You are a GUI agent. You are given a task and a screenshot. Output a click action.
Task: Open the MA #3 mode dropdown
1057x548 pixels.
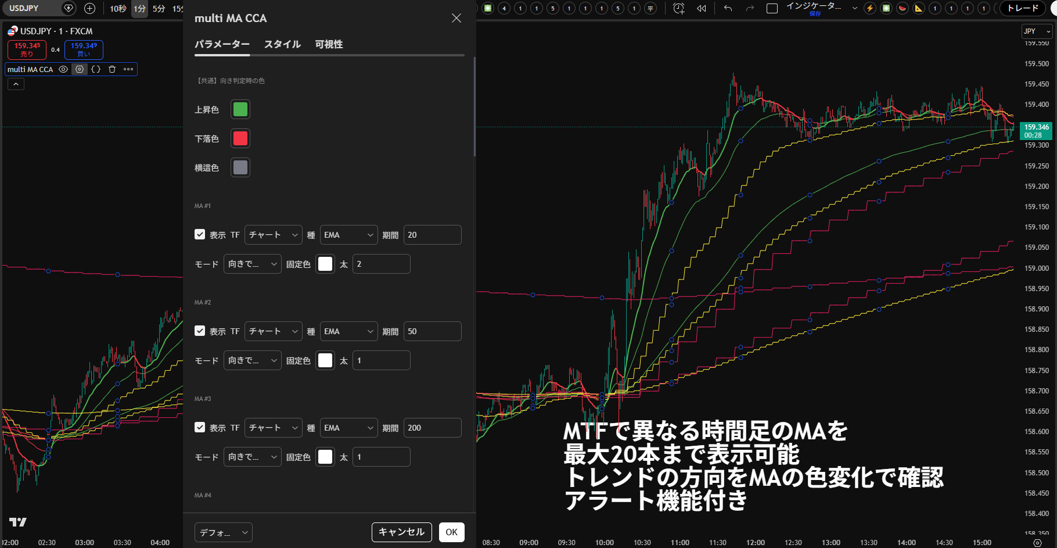252,457
